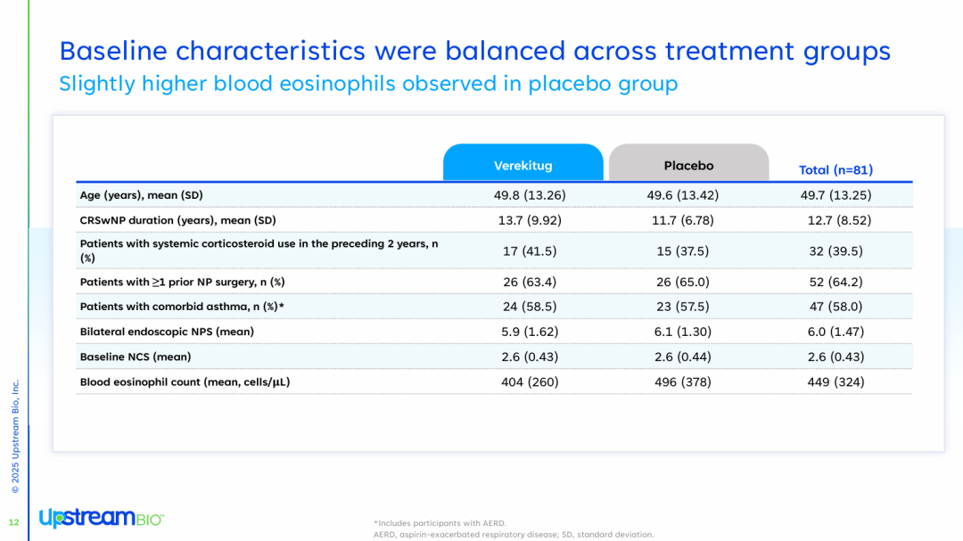Click the subtitle about blood eosinophils
This screenshot has height=541, width=963.
pyautogui.click(x=368, y=84)
